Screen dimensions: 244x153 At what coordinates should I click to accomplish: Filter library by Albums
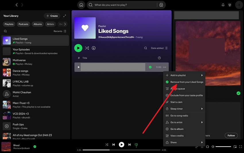38,24
